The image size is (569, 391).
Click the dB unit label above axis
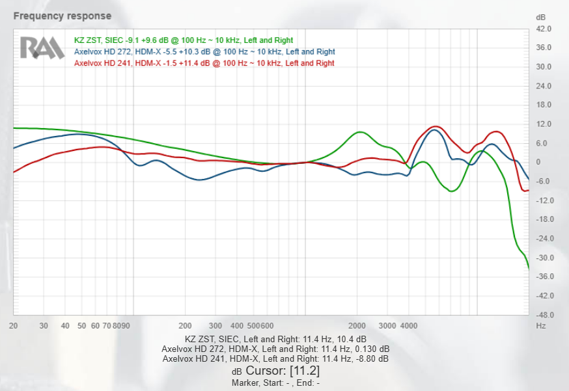541,18
